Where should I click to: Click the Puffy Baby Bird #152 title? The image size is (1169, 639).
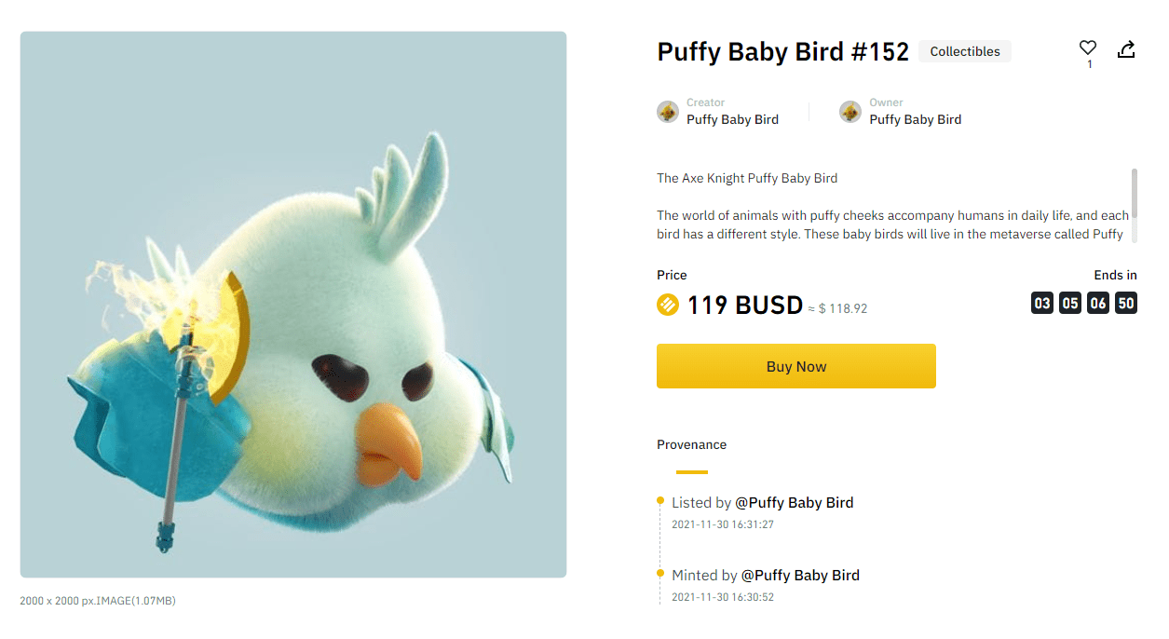point(782,52)
